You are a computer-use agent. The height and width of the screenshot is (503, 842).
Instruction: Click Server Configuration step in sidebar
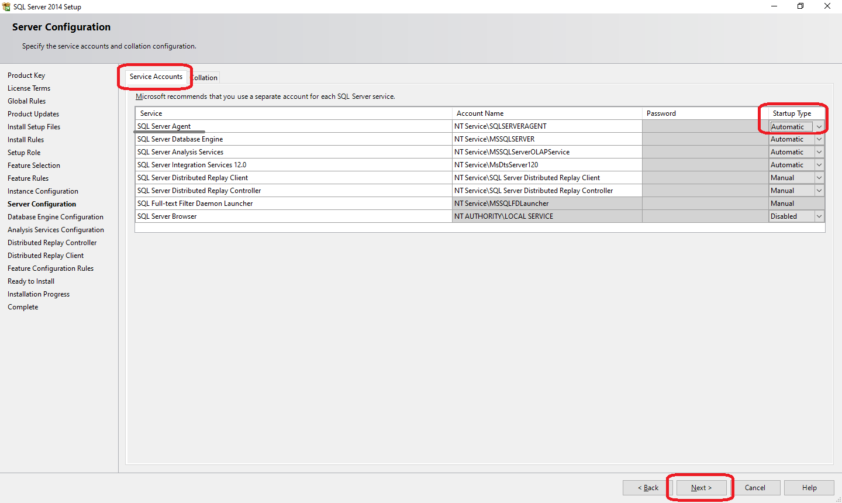(42, 204)
